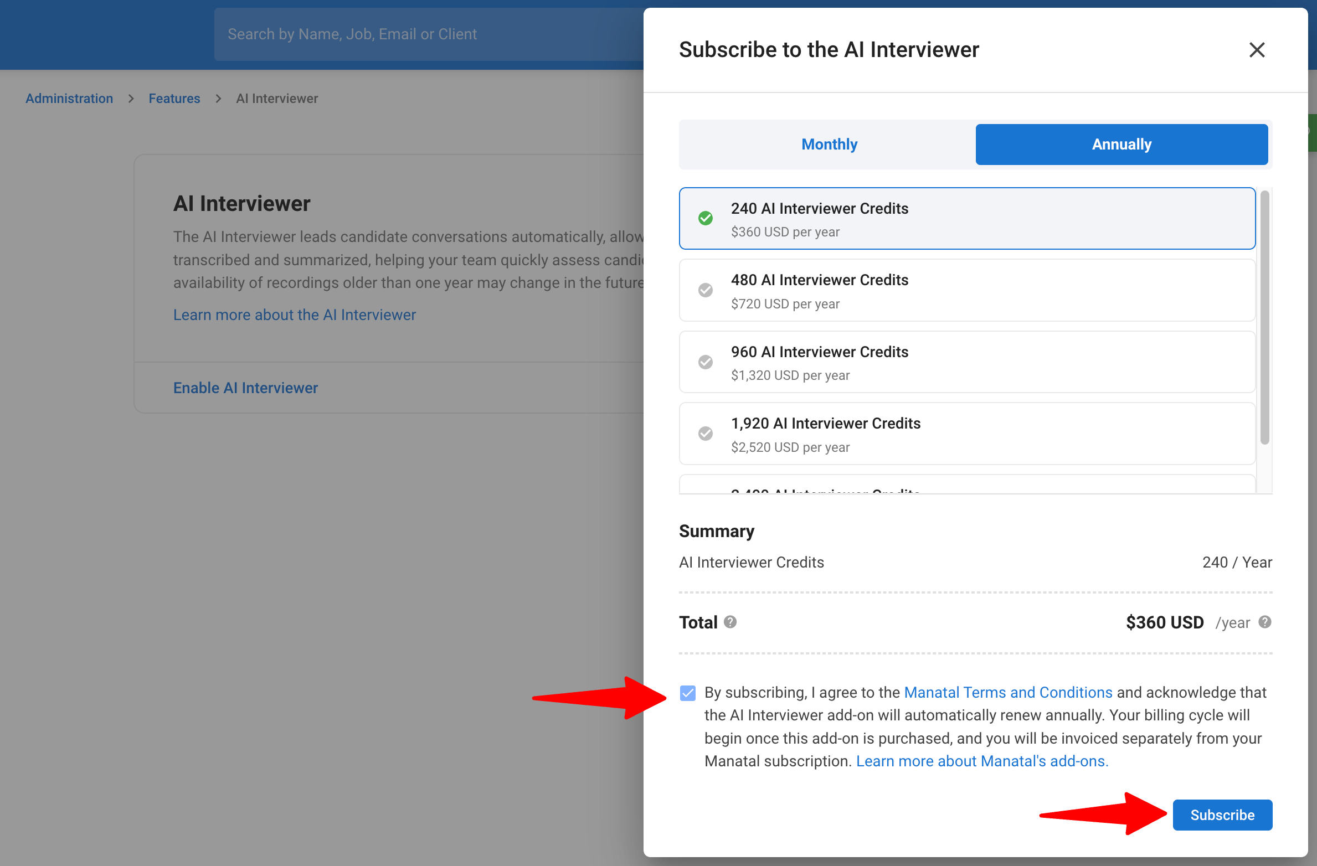Click the credit plans list scrollbar
This screenshot has height=866, width=1317.
pos(1264,317)
